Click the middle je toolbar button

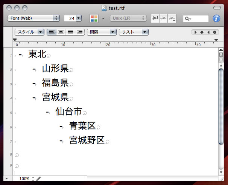point(164,18)
